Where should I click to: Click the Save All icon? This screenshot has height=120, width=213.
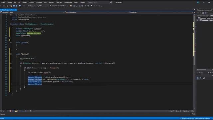coord(16,6)
